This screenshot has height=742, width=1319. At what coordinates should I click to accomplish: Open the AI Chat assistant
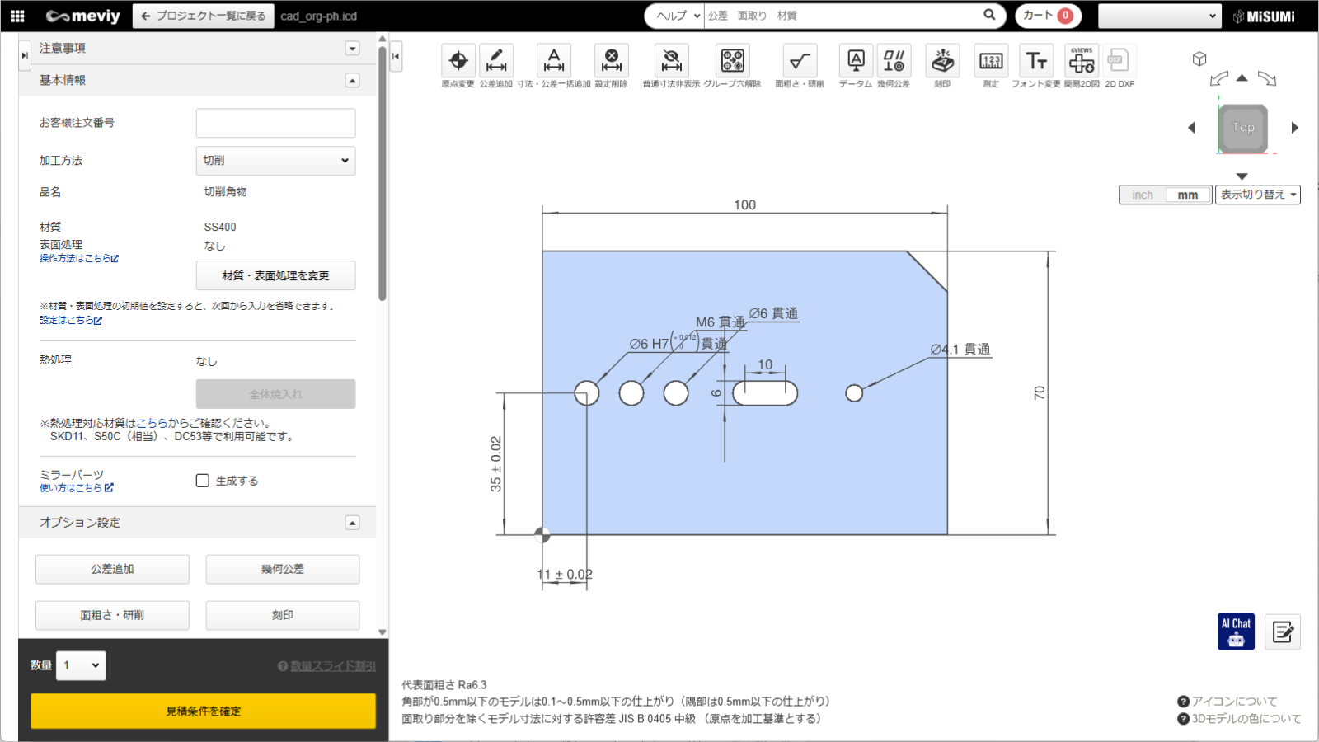click(1236, 632)
